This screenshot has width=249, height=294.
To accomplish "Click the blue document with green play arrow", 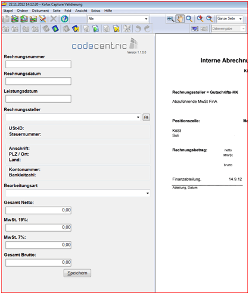I will tap(55, 29).
